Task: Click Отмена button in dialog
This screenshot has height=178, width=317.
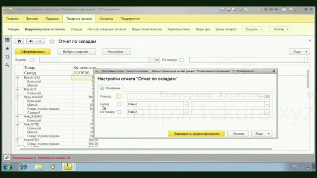Action: point(238,133)
